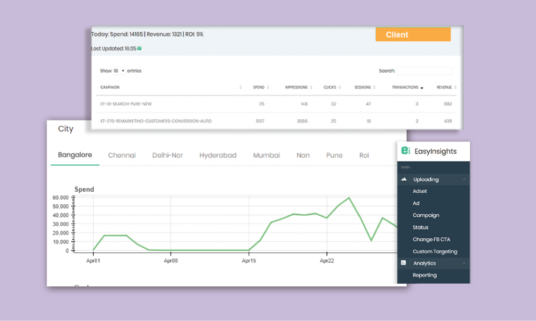Open Ad in the sidebar menu
Viewport: 536px width, 321px height.
[x=416, y=203]
